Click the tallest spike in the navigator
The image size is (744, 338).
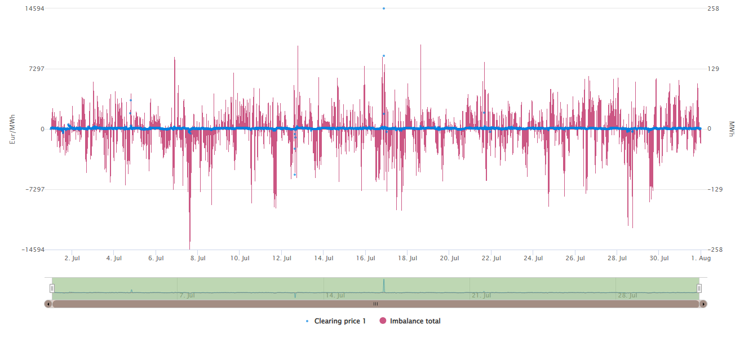tap(384, 281)
